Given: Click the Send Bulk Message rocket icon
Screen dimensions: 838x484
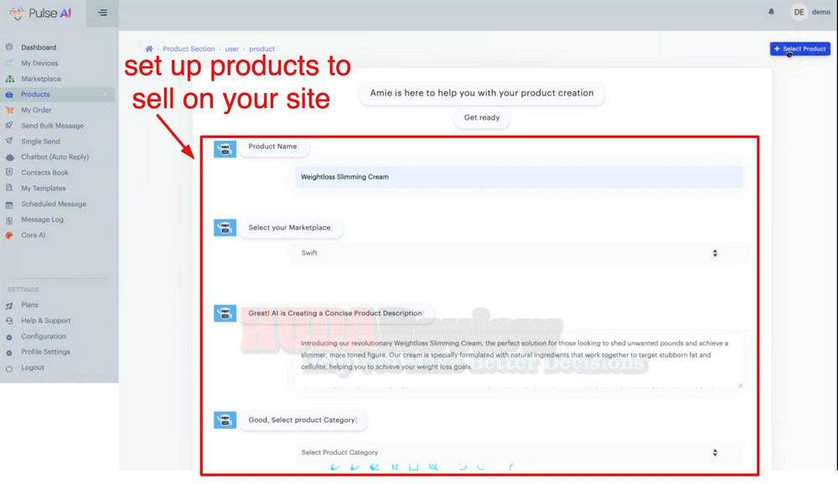Looking at the screenshot, I should coord(9,126).
